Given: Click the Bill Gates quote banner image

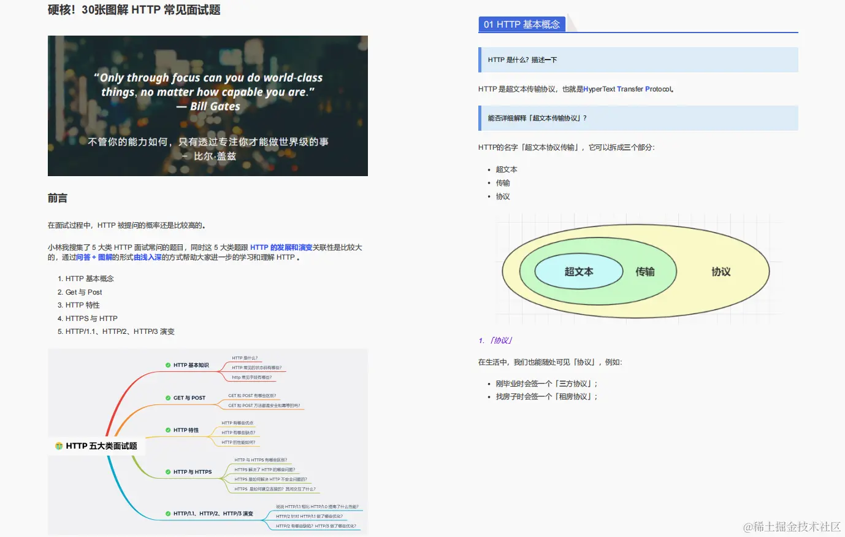Looking at the screenshot, I should [208, 105].
